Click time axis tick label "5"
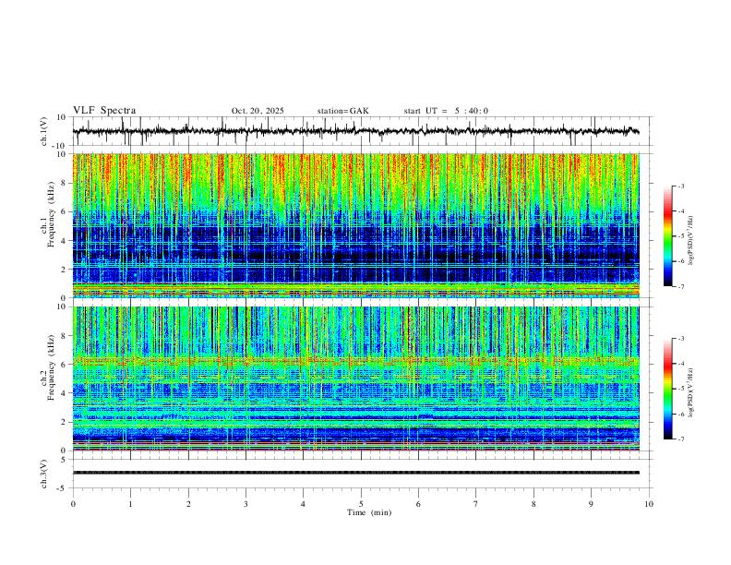Image resolution: width=731 pixels, height=565 pixels. (361, 504)
